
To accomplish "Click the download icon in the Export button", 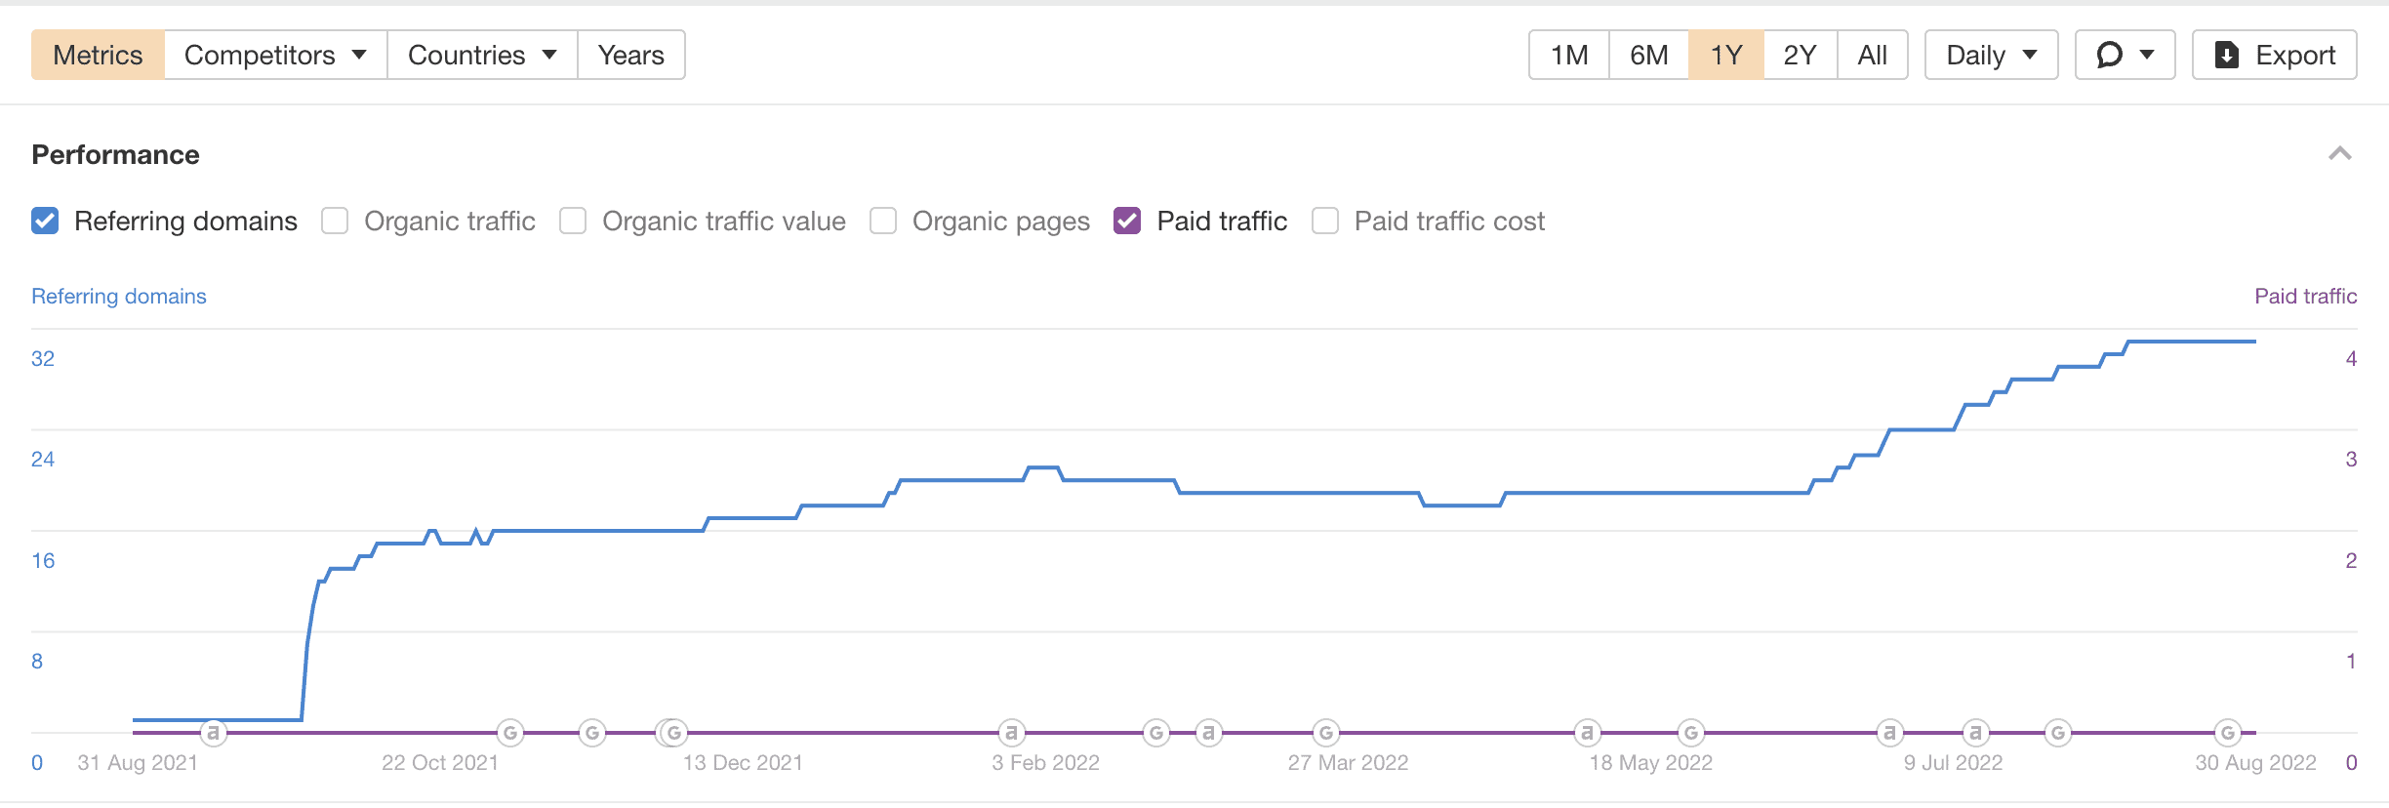I will [x=2227, y=55].
